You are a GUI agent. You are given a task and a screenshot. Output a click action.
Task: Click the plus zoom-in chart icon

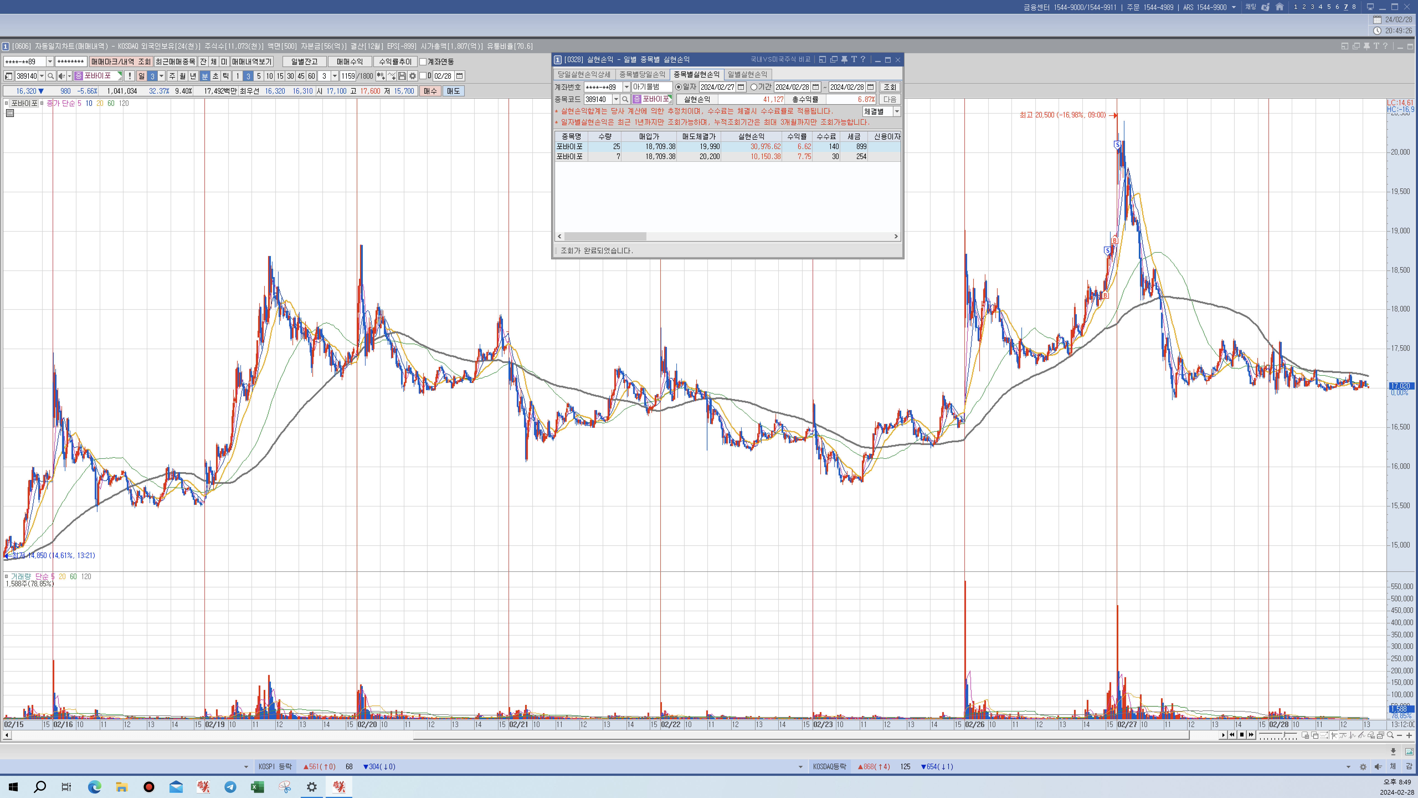pyautogui.click(x=1409, y=735)
